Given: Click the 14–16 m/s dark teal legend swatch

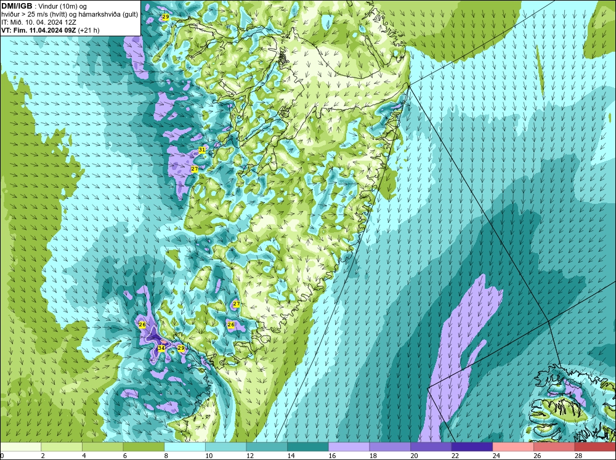Looking at the screenshot, I should pyautogui.click(x=307, y=447).
